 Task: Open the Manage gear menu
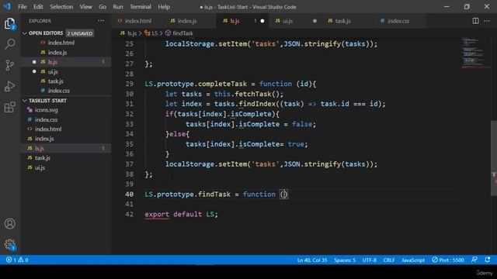(x=10, y=245)
